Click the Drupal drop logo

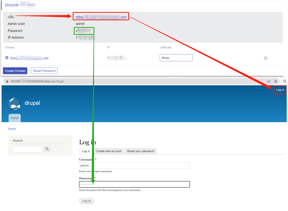14,104
